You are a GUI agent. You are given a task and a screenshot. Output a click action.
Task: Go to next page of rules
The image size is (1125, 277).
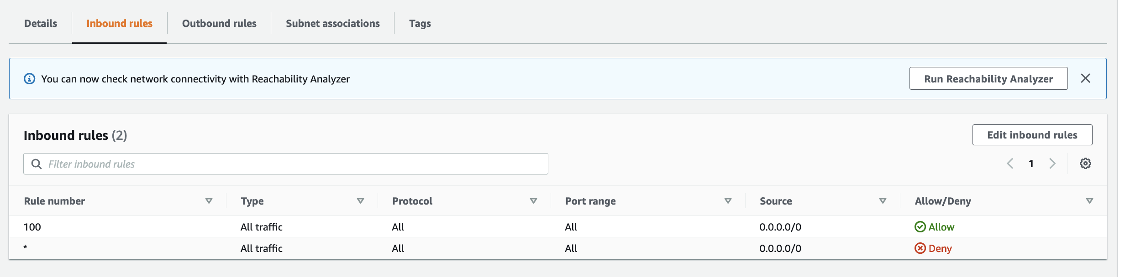tap(1052, 164)
